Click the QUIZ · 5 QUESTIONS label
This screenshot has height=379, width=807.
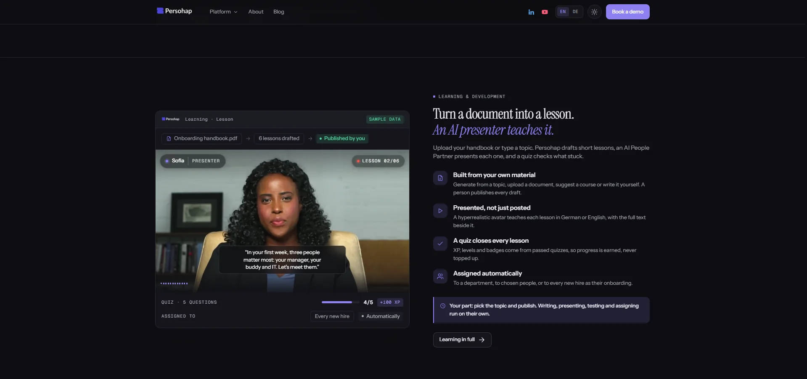click(189, 302)
